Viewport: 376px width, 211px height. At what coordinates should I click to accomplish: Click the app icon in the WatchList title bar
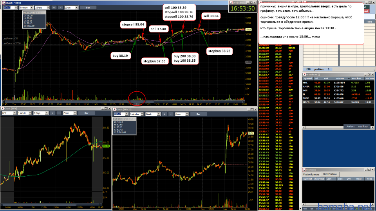304,75
